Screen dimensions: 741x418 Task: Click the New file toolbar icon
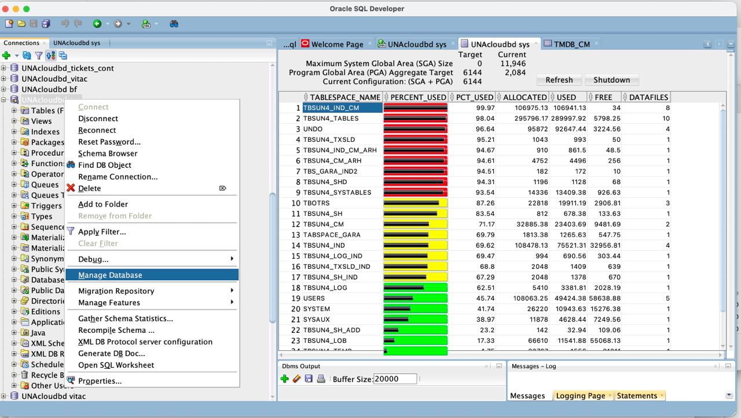pyautogui.click(x=9, y=24)
